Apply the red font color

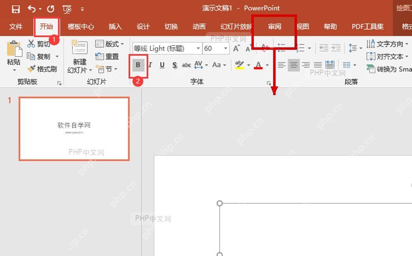click(x=258, y=65)
